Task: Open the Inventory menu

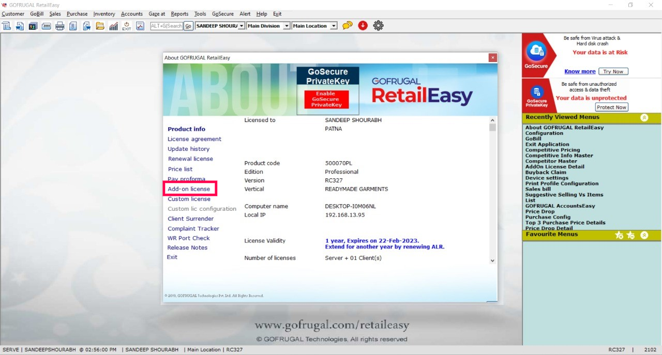Action: coord(104,14)
